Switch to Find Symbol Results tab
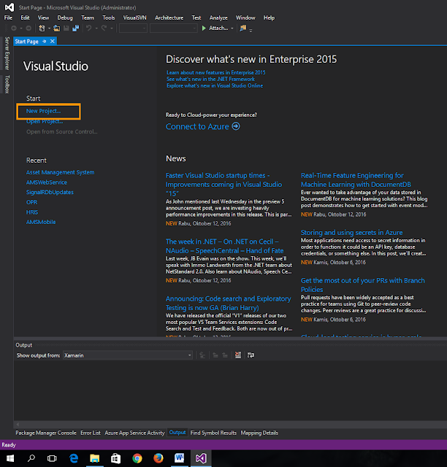 tap(213, 433)
